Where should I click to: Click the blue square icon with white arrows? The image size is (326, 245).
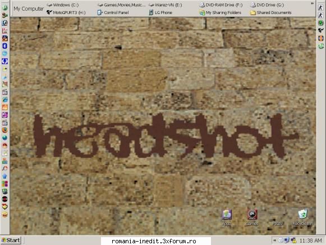pyautogui.click(x=5, y=61)
